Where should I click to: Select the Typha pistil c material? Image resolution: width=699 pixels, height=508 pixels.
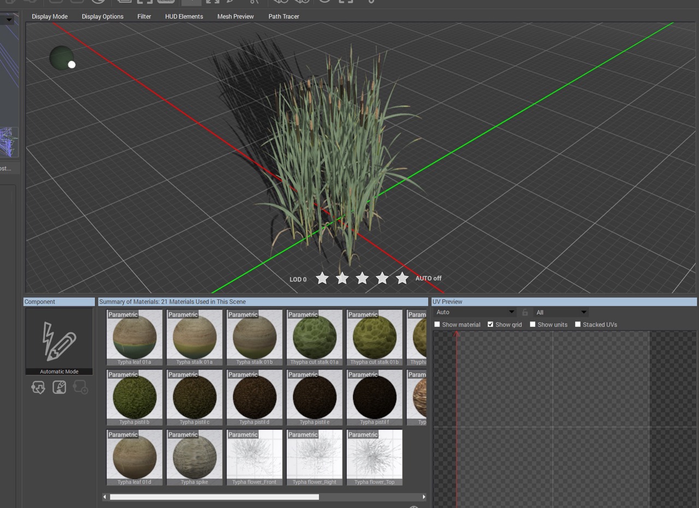pos(194,398)
